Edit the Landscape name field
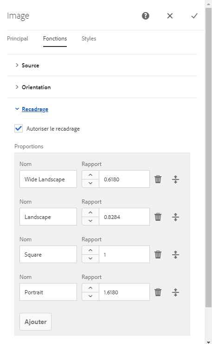Viewport: 212px width, 344px height. click(48, 217)
